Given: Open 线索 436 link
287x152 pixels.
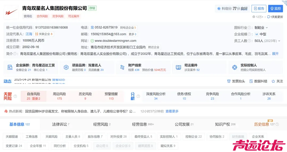Looking at the screenshot, I should [134, 70].
